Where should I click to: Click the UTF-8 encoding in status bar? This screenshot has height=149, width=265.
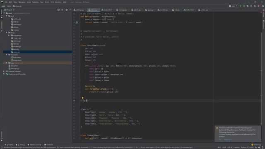[230, 147]
